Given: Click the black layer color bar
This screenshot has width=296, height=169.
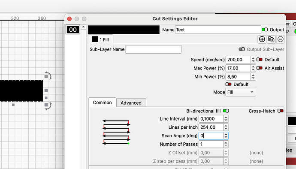Looking at the screenshot, I should coord(124,30).
